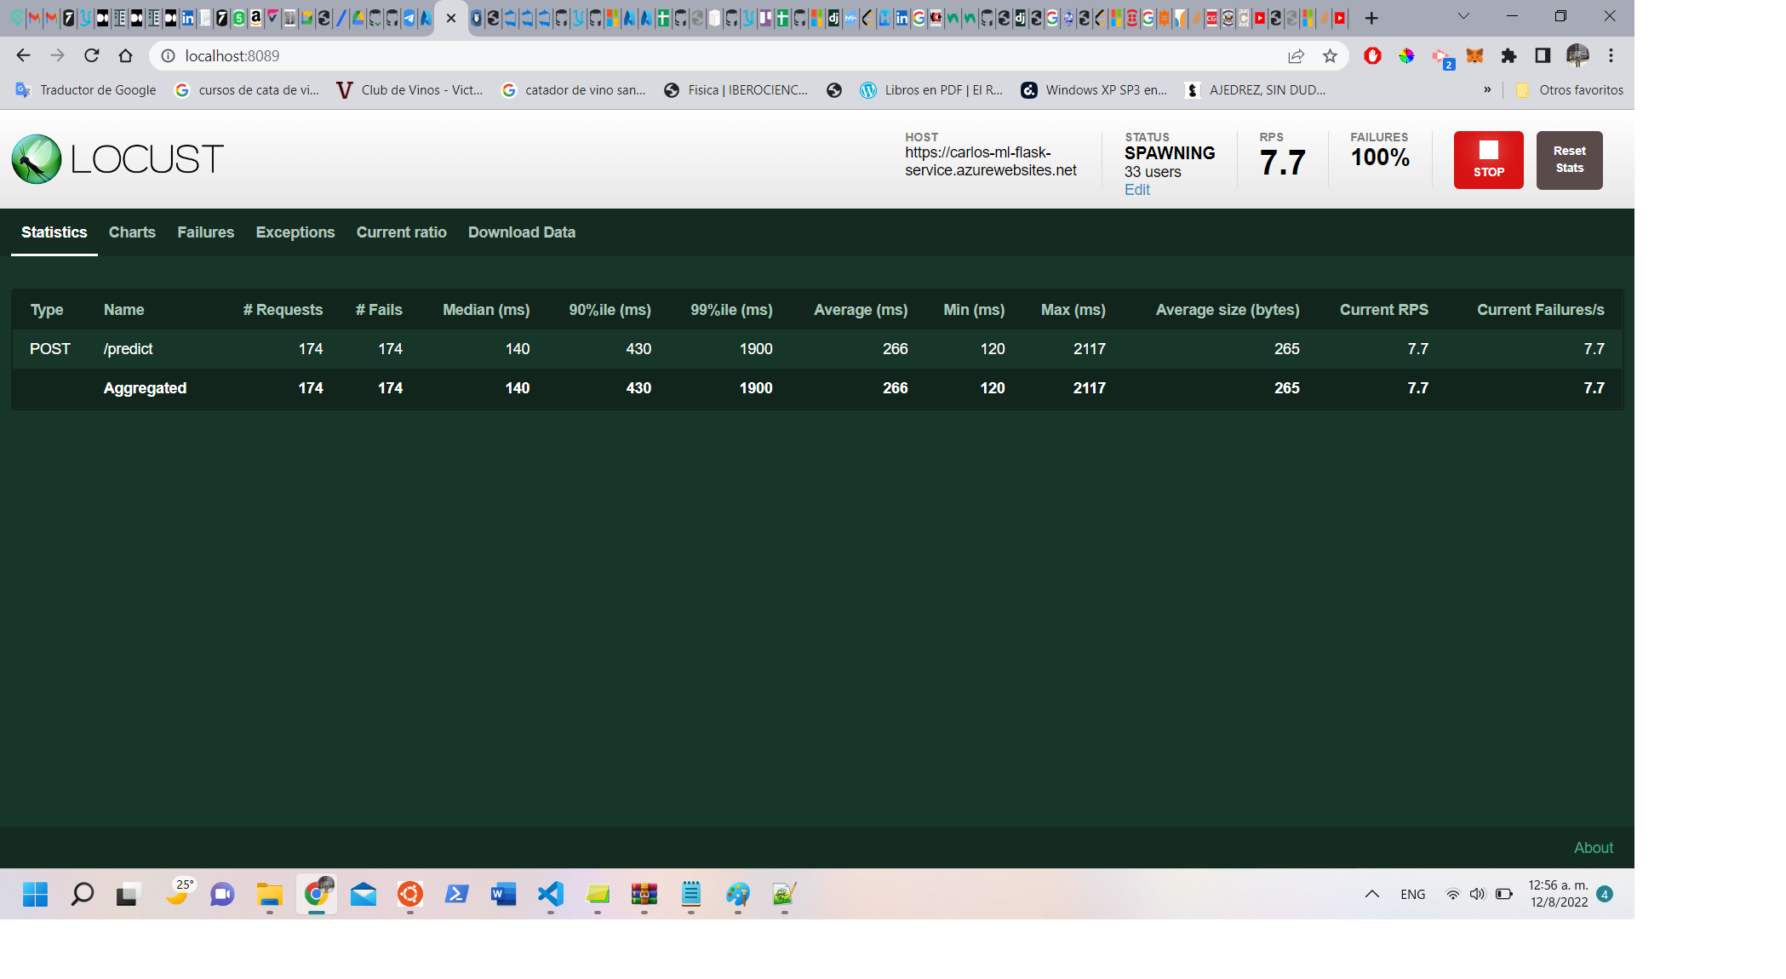This screenshot has width=1786, height=979.
Task: Go to the Download Data tab
Action: coord(521,232)
